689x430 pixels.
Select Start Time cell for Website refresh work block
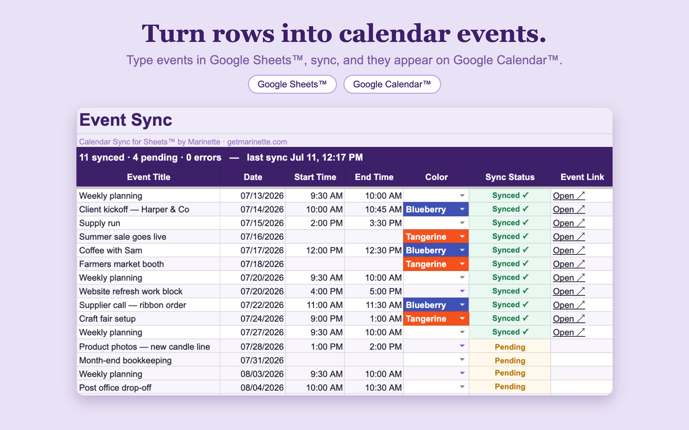click(315, 291)
